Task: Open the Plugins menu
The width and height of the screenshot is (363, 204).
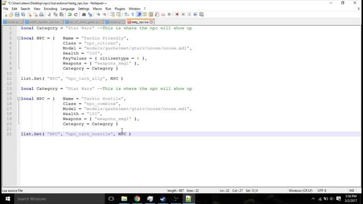Action: click(120, 9)
